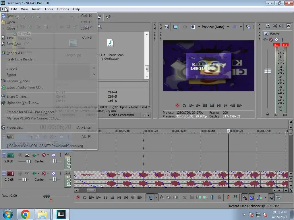Open the Import submenu

[49, 68]
